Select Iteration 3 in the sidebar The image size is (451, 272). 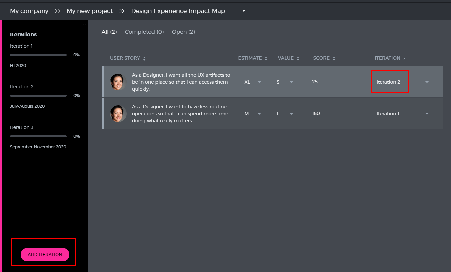tap(22, 127)
